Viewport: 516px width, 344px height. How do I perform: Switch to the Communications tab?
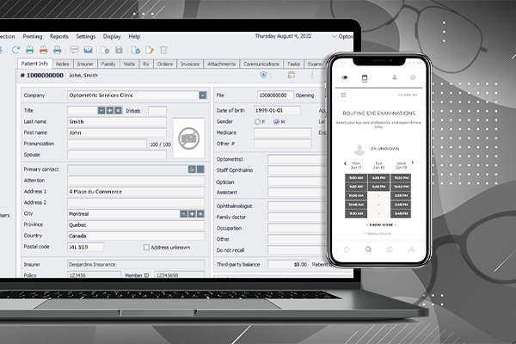pos(261,64)
